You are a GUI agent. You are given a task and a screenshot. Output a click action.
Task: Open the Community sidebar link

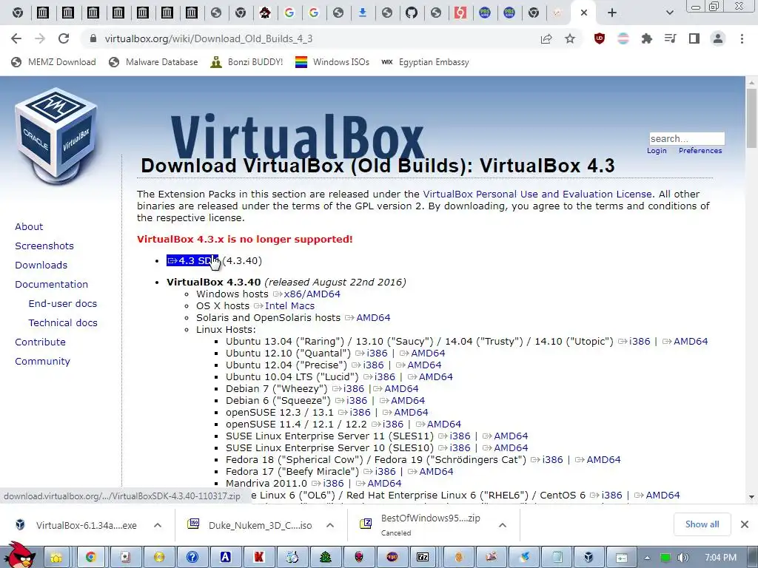[x=42, y=362]
